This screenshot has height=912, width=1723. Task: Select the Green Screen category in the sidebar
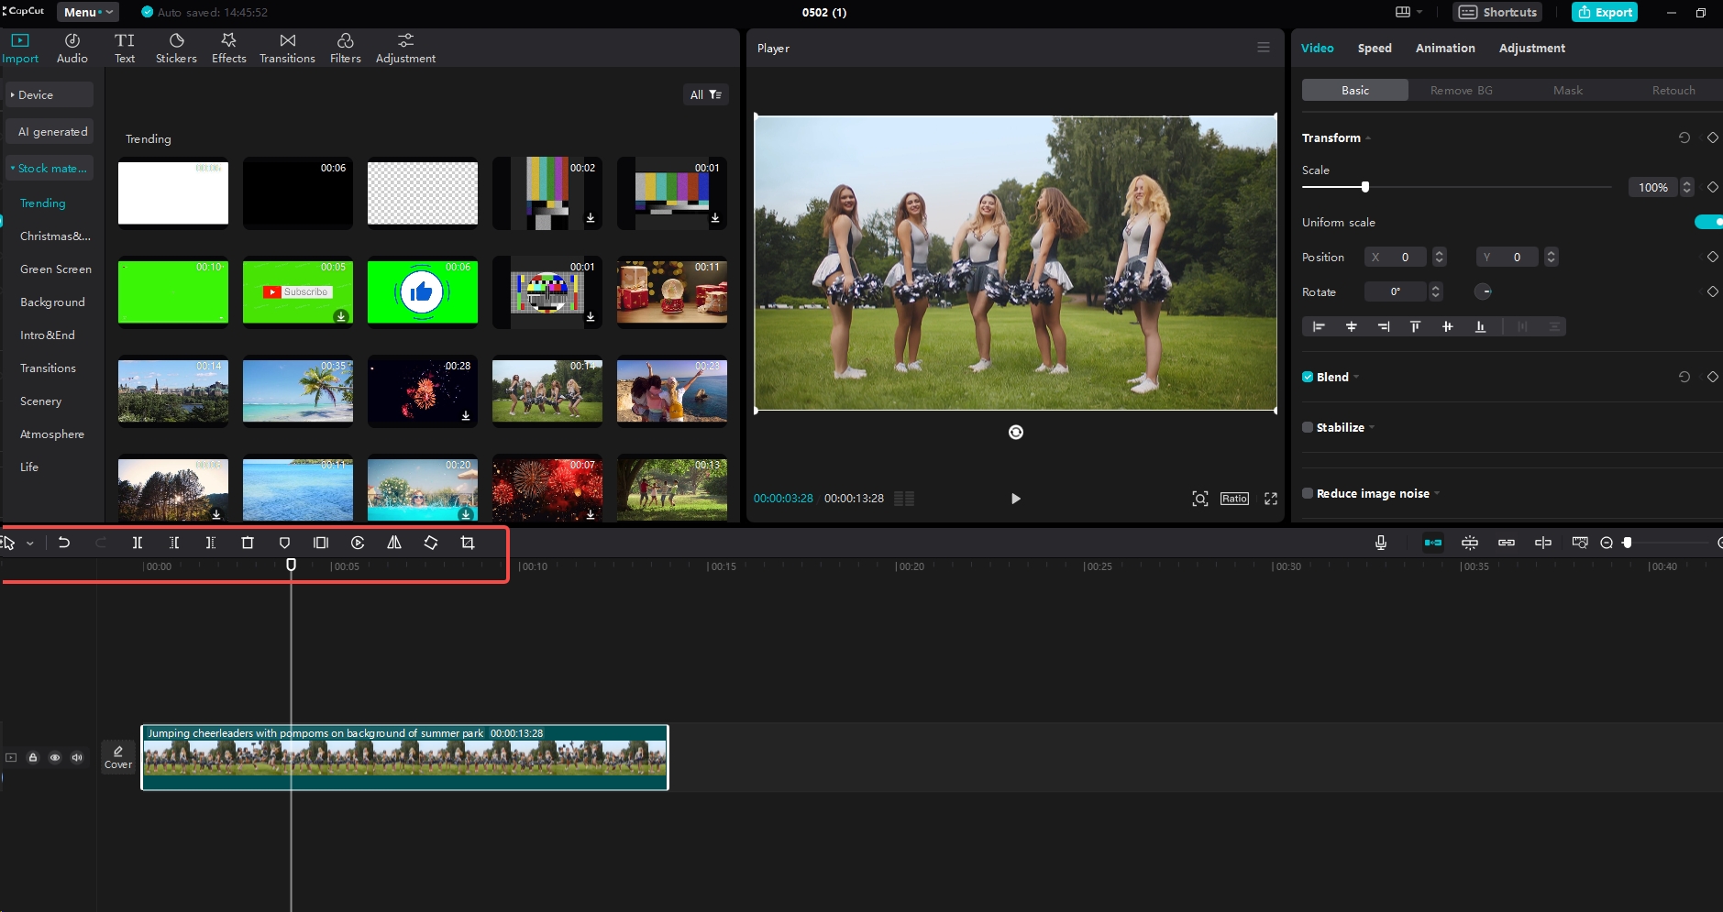[55, 269]
